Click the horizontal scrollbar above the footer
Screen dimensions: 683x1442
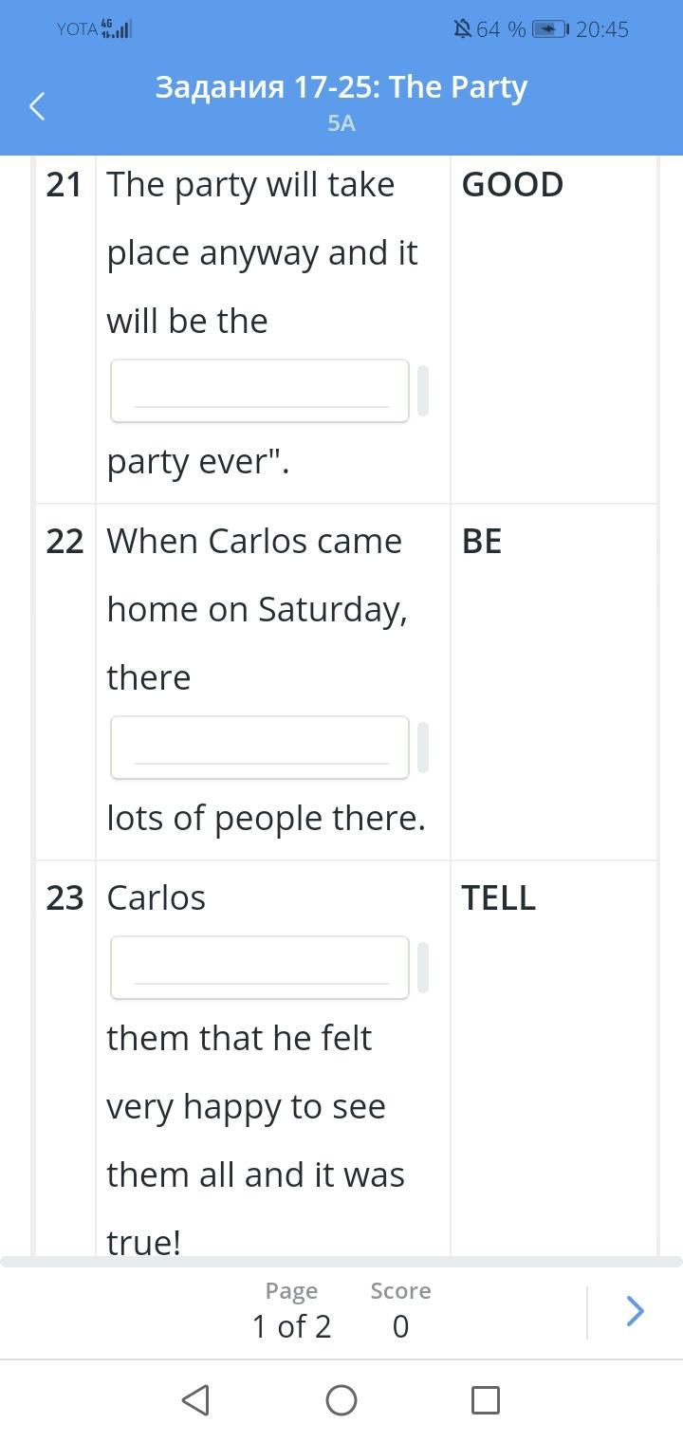[341, 1262]
